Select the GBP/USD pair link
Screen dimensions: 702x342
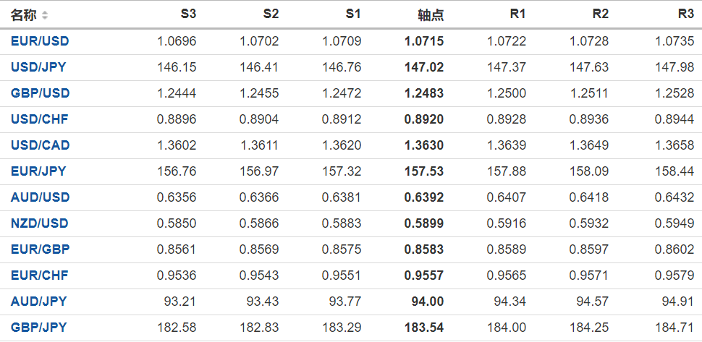tap(40, 93)
